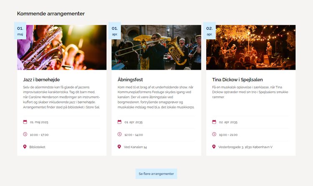Open the Jazz i børnehøjde event title
The image size is (313, 186).
point(41,80)
